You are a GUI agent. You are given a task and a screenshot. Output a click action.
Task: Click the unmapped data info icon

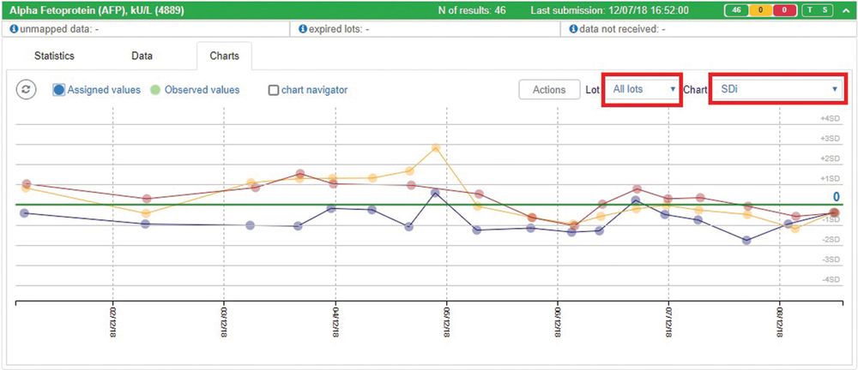pyautogui.click(x=13, y=29)
